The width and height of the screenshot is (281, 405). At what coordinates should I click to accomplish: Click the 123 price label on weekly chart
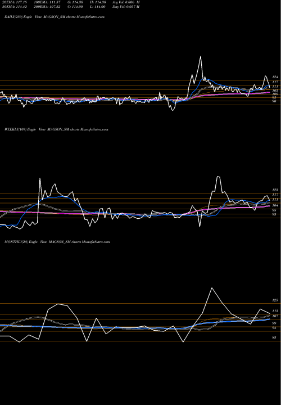pyautogui.click(x=275, y=190)
